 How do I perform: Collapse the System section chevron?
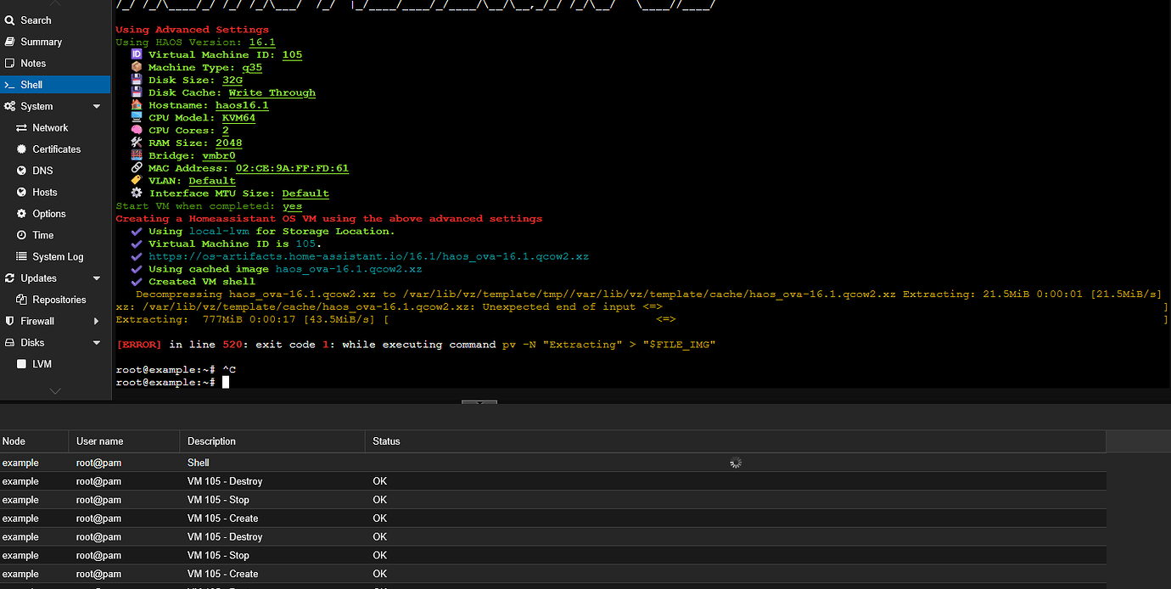96,106
